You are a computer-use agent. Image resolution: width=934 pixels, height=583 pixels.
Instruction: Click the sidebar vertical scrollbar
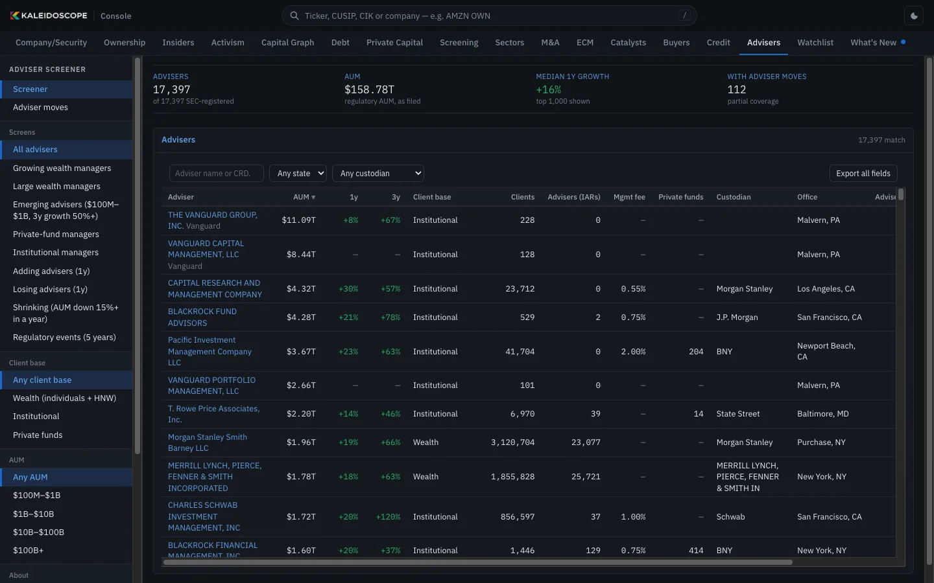point(137,256)
